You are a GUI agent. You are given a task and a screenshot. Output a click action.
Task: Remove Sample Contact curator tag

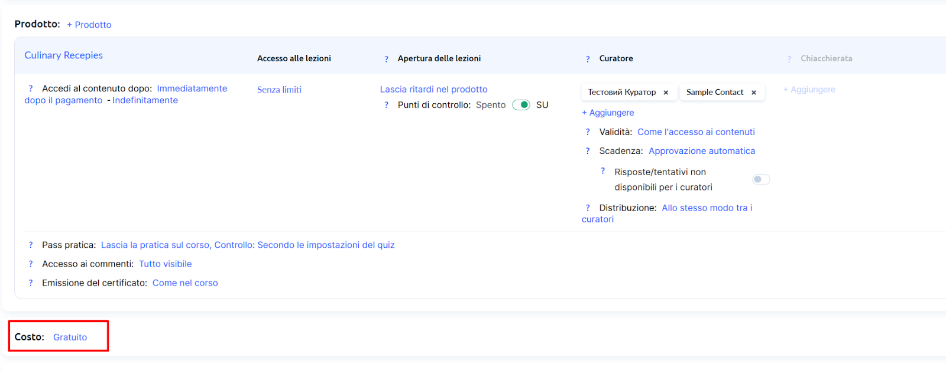(754, 93)
